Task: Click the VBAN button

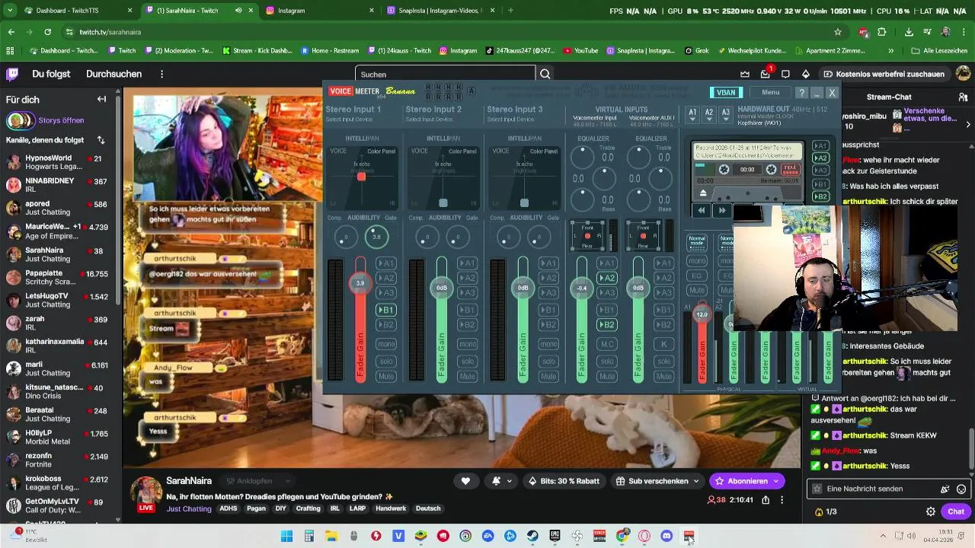Action: (726, 93)
